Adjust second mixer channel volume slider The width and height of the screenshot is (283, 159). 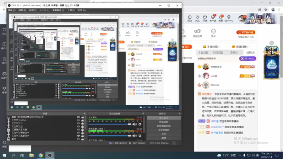(110, 136)
